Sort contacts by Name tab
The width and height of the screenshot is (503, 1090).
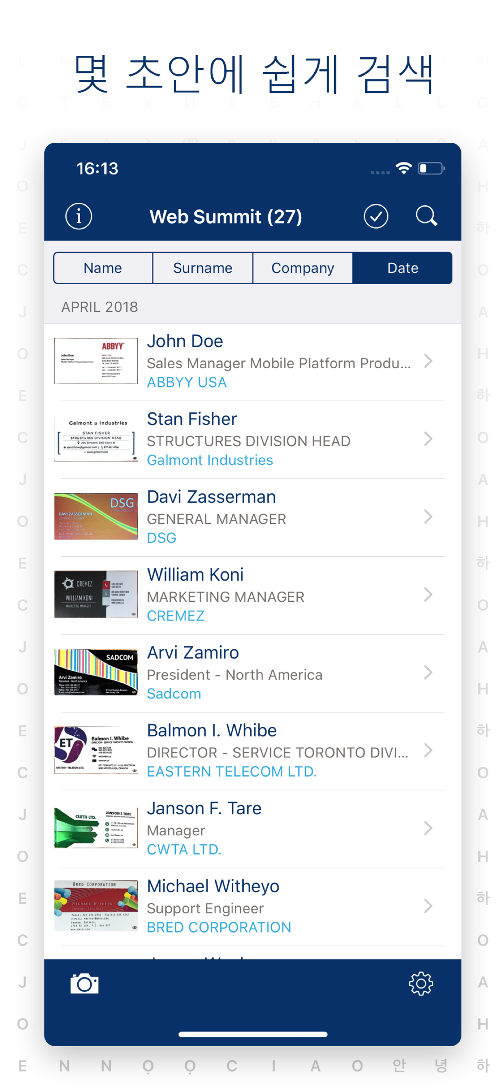[x=103, y=268]
